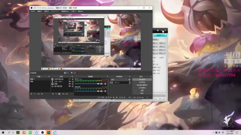The width and height of the screenshot is (241, 135).
Task: Hide the 显示器采集 source with its eye icon
Action: 70,86
